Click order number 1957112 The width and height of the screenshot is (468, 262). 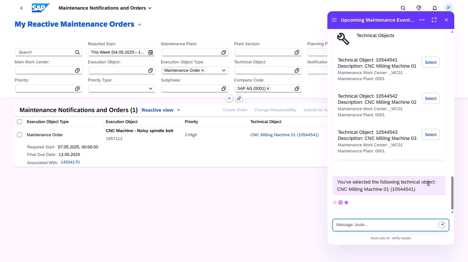(x=114, y=139)
